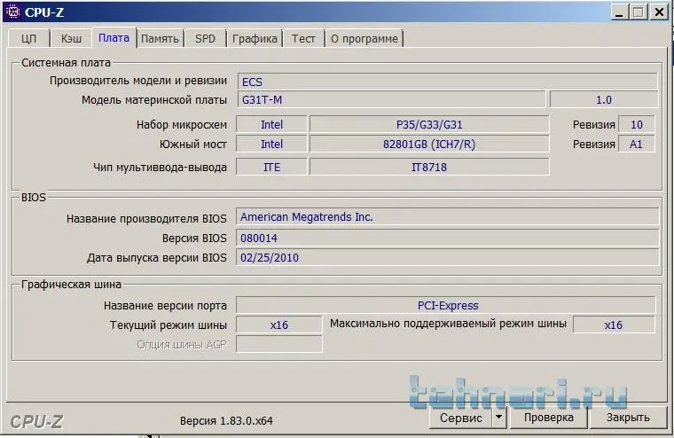Screen dimensions: 674x438
Task: Click the American Megatrends Inc. field
Action: pyautogui.click(x=447, y=216)
